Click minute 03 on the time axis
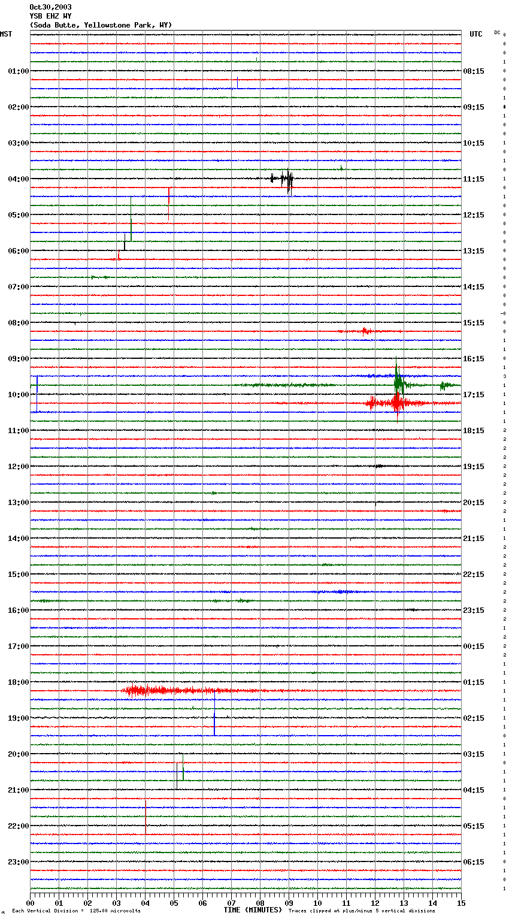The height and width of the screenshot is (919, 509). (116, 903)
